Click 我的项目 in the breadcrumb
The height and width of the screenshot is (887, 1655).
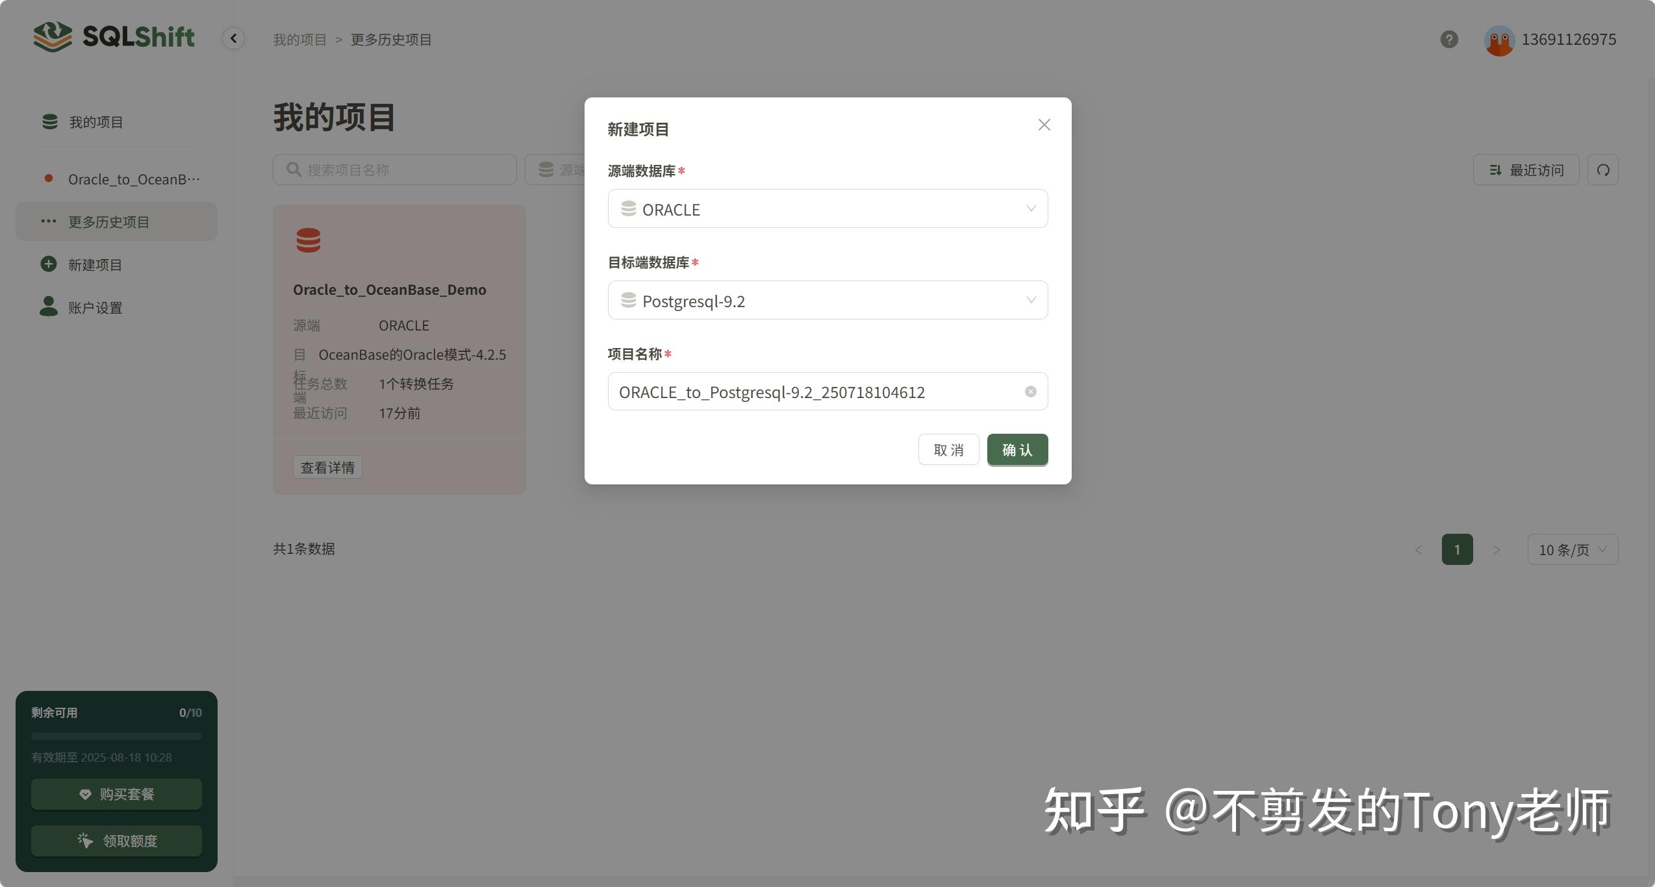[x=299, y=39]
